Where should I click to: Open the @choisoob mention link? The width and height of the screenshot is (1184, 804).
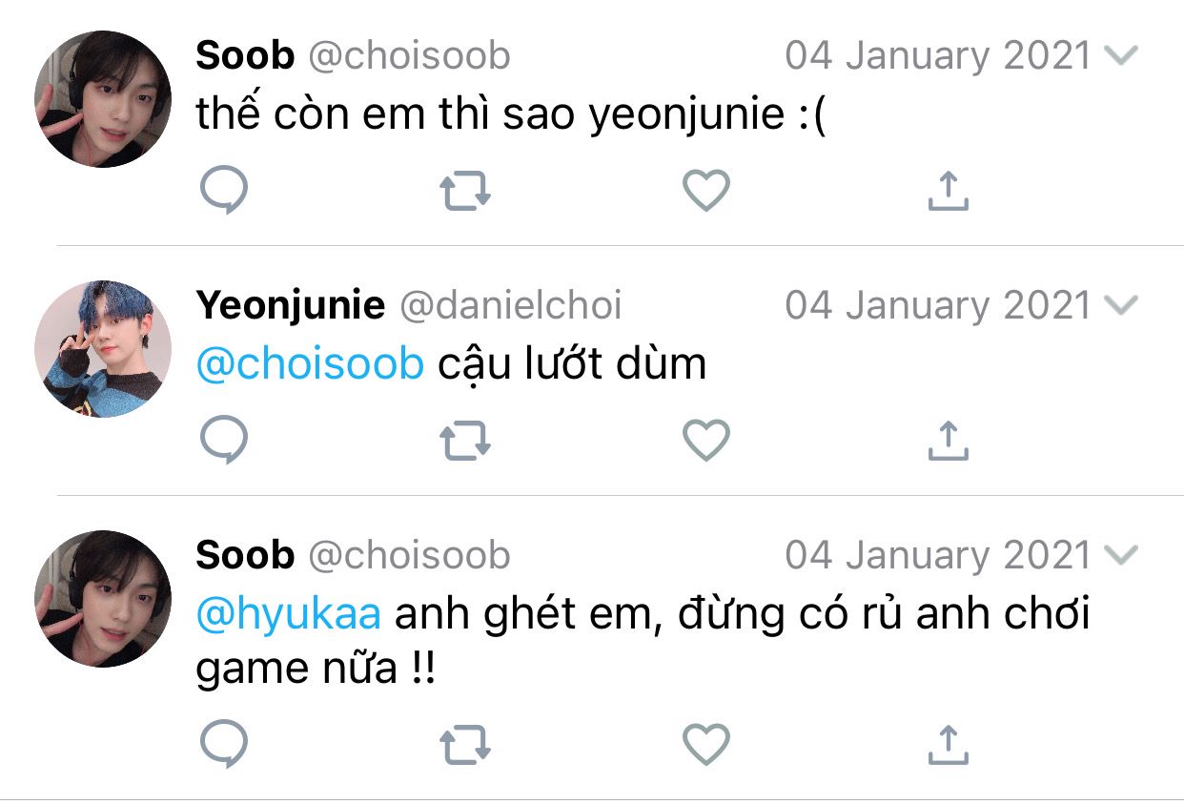pos(310,364)
